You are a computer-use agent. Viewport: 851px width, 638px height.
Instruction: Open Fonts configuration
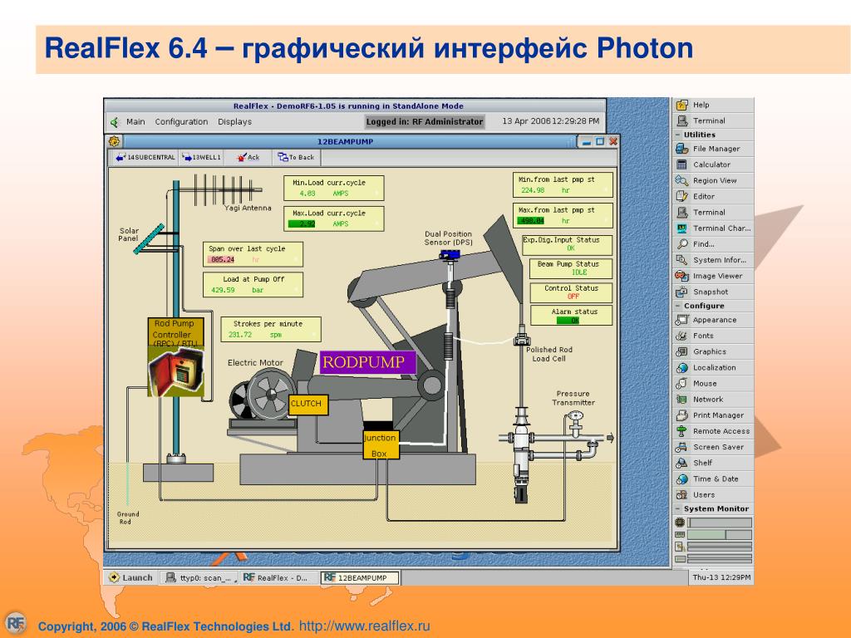point(713,336)
